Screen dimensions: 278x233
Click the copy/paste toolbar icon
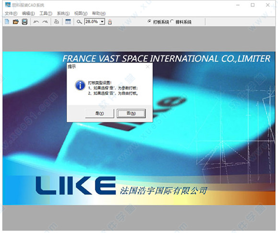[57, 22]
